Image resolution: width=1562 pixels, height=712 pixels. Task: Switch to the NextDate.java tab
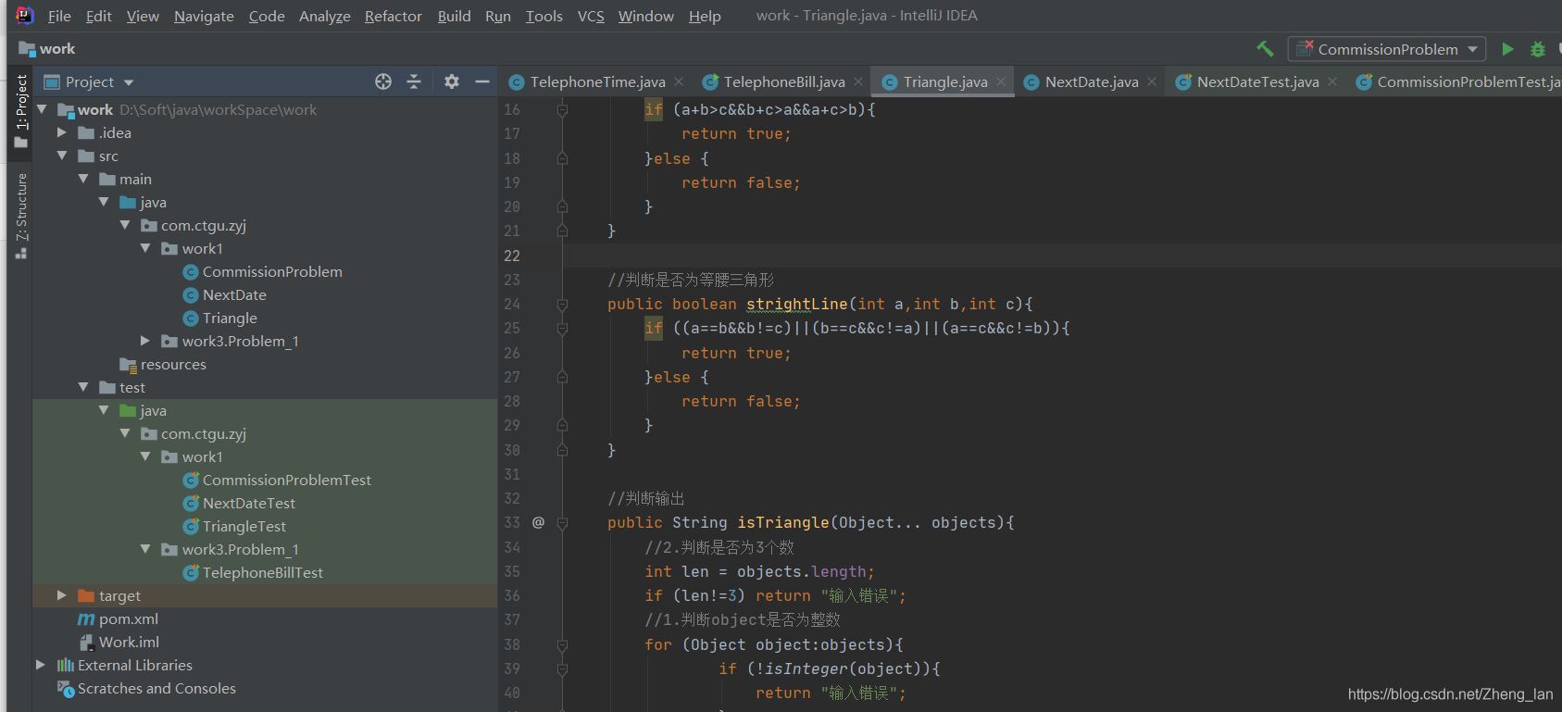[x=1091, y=81]
